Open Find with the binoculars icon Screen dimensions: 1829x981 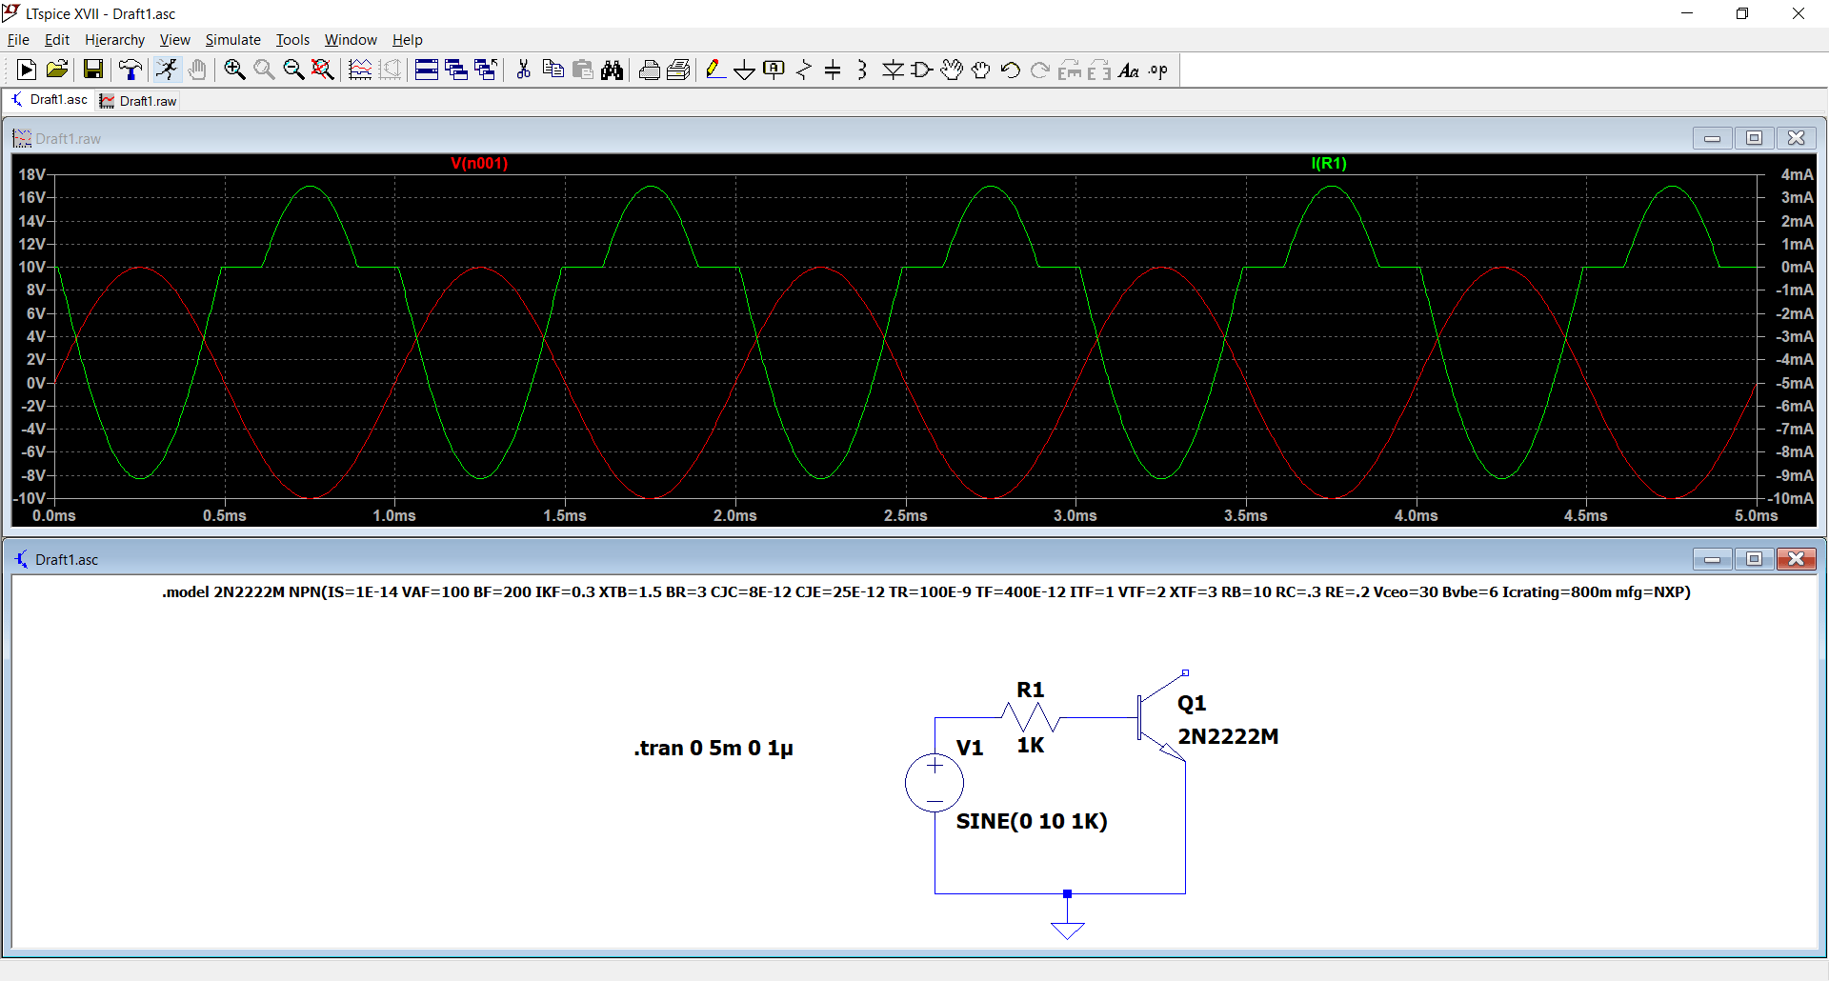613,70
